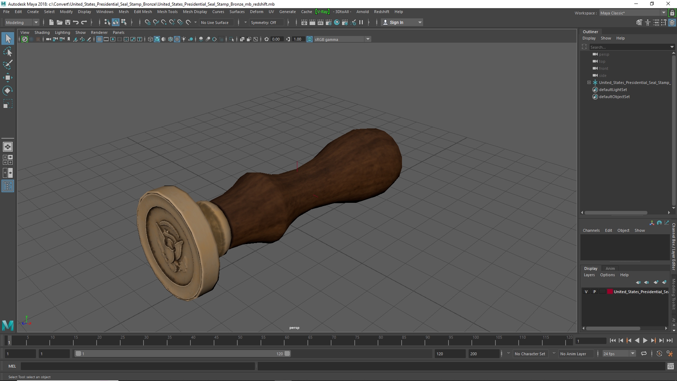Switch to single pane layout
Image resolution: width=677 pixels, height=381 pixels.
click(x=8, y=147)
